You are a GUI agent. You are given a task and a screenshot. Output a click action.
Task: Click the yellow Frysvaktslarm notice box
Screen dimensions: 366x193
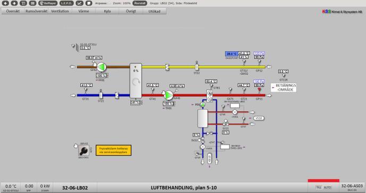point(113,150)
